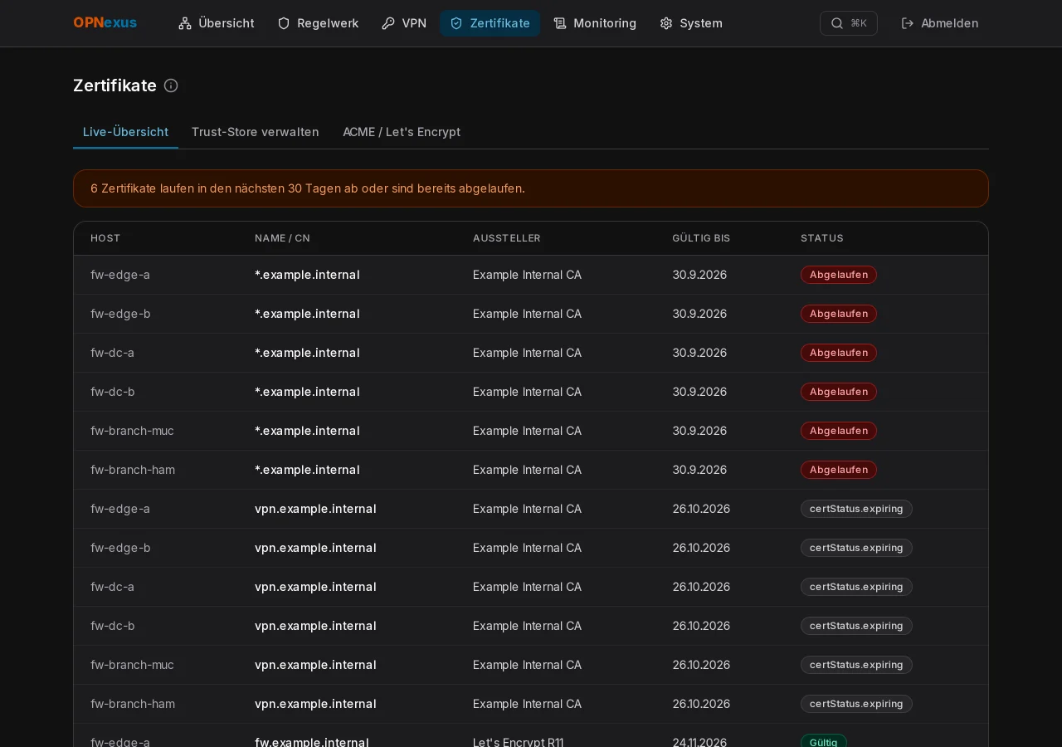Go to the Regelwerk section
This screenshot has width=1062, height=747.
click(318, 23)
